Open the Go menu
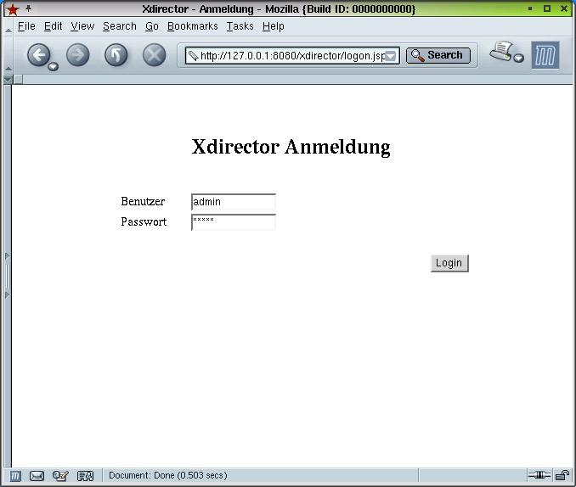576x487 pixels. (152, 26)
